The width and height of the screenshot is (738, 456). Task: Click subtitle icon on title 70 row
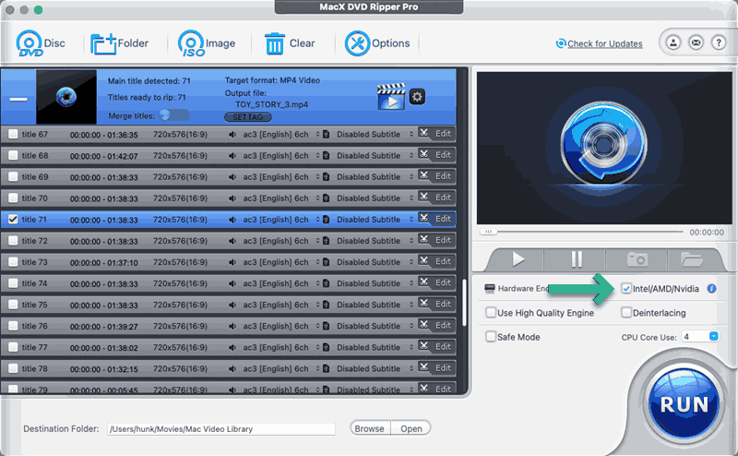(x=327, y=198)
